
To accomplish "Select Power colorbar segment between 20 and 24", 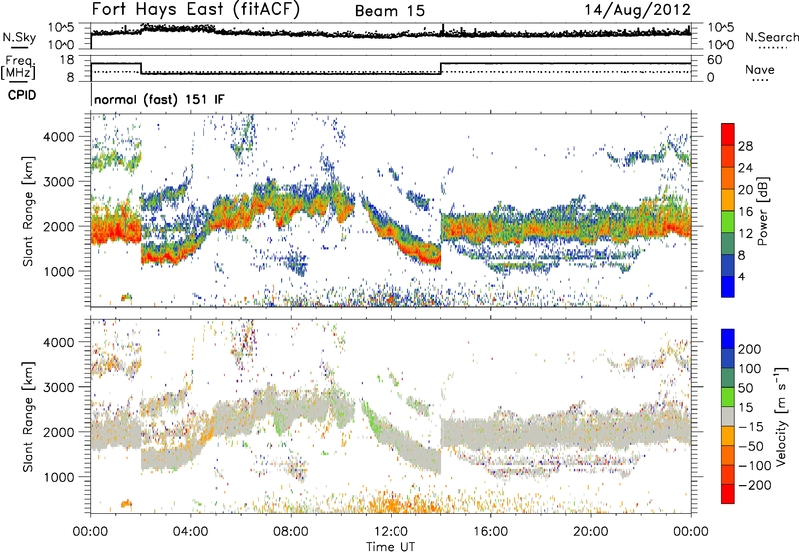I will [x=728, y=179].
